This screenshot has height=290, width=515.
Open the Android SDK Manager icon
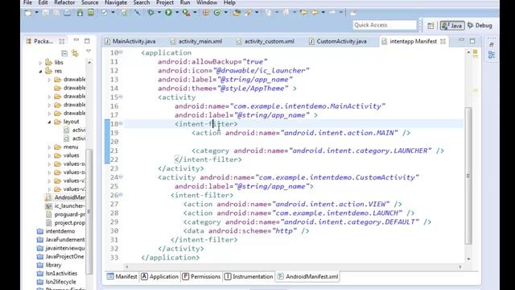click(80, 13)
